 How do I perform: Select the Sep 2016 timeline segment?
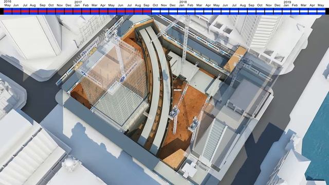pyautogui.click(x=43, y=11)
